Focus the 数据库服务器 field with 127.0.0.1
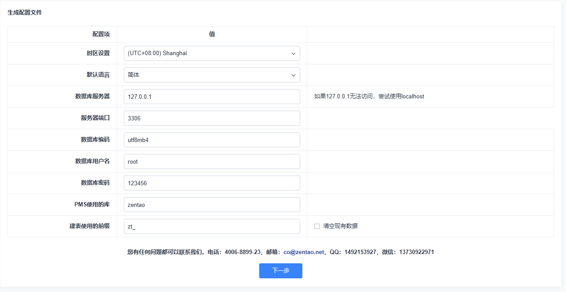The image size is (566, 292). 212,97
